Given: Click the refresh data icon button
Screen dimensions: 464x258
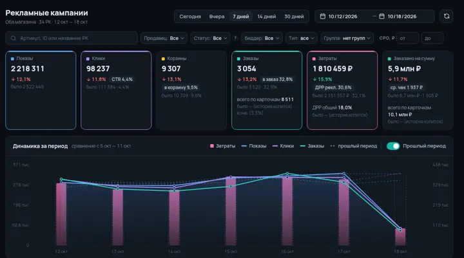Looking at the screenshot, I should coord(446,16).
